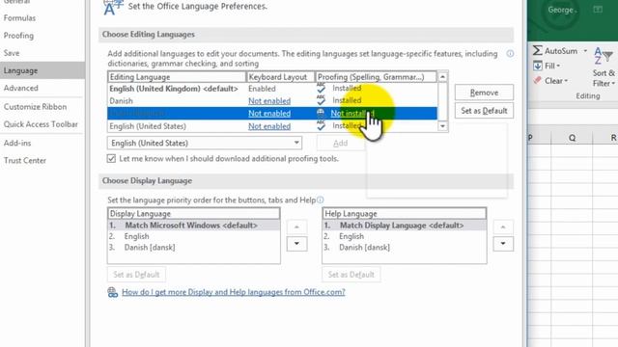Toggle the download proofing tools notification checkbox
Screen dimensions: 618x347
(x=112, y=158)
